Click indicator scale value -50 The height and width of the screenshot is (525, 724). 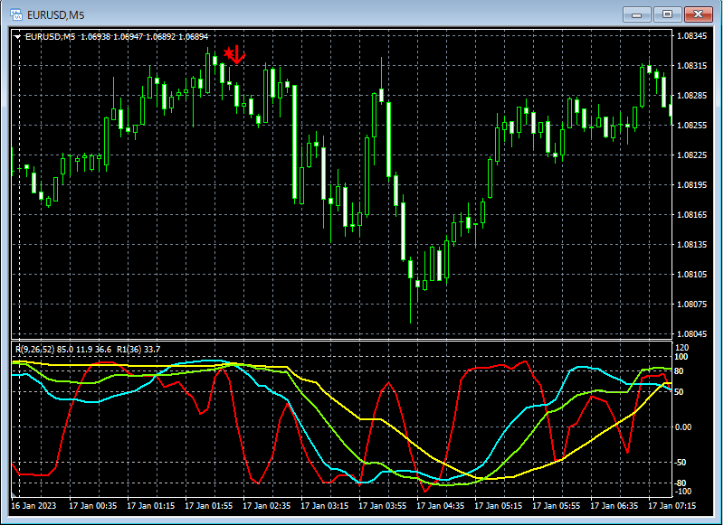click(681, 463)
